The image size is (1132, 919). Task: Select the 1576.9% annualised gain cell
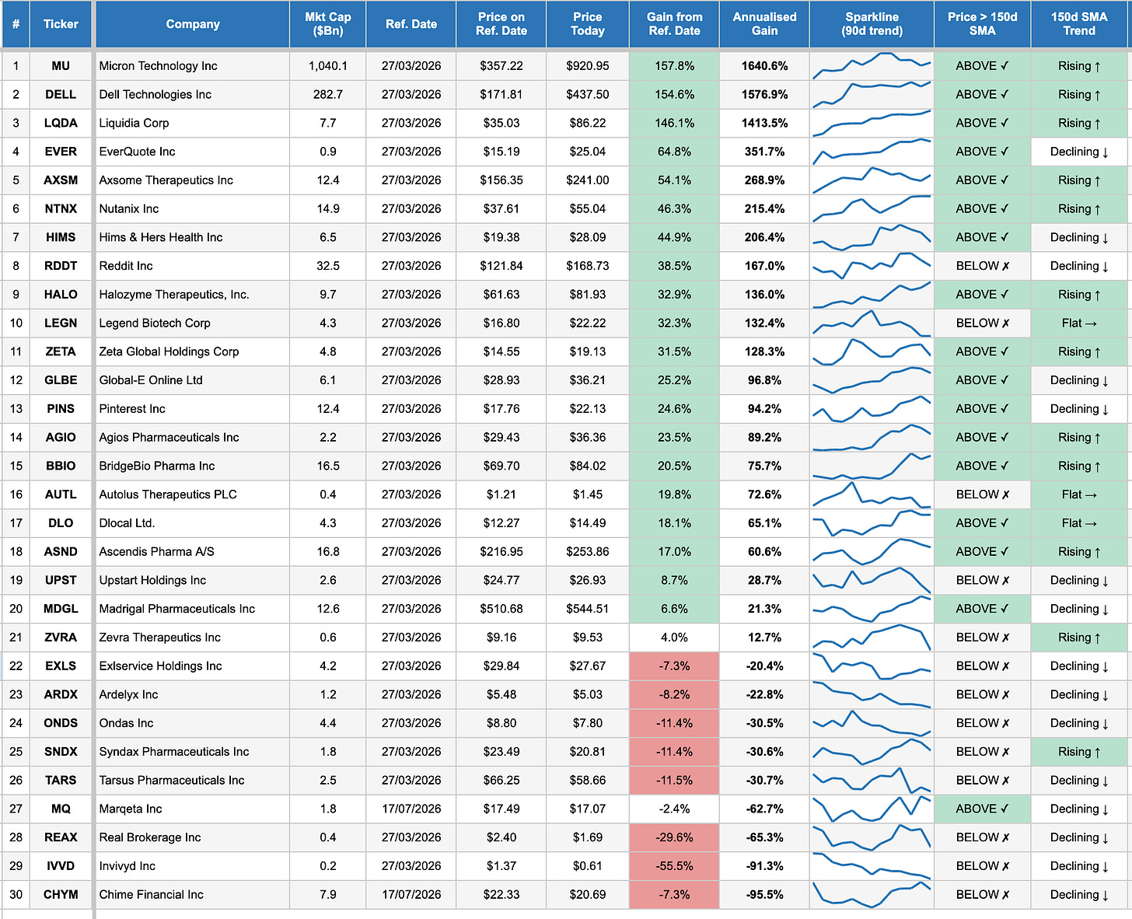[764, 95]
